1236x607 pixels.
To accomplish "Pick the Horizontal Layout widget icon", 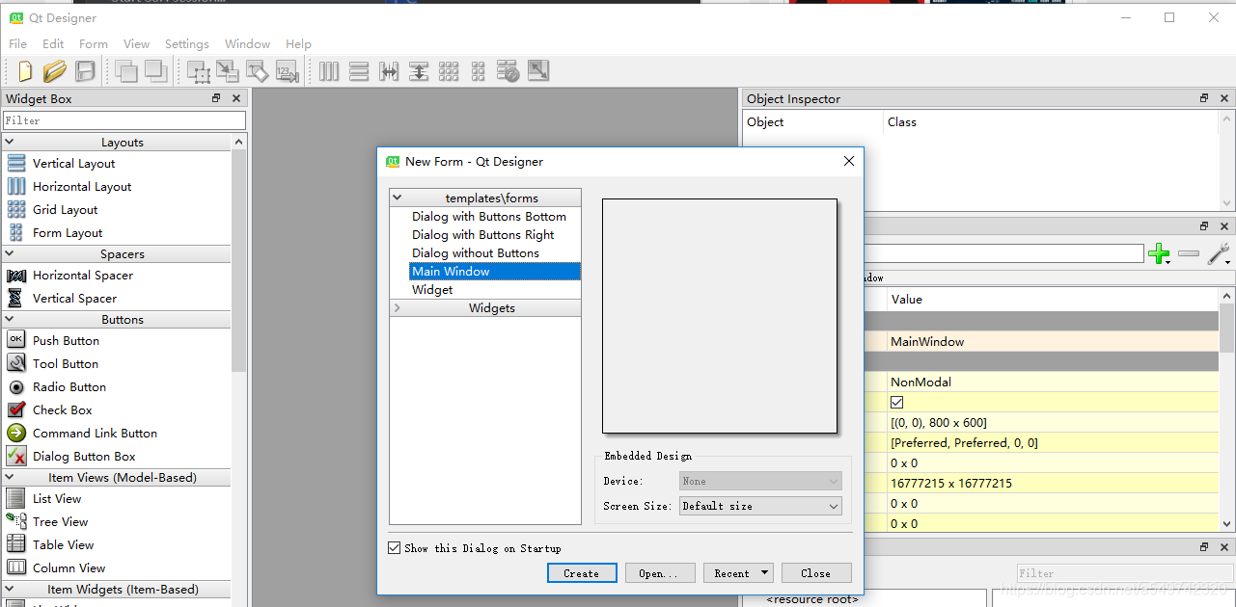I will [x=16, y=186].
